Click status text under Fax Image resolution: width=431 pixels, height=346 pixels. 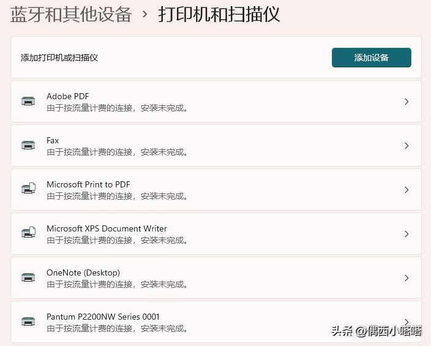117,152
